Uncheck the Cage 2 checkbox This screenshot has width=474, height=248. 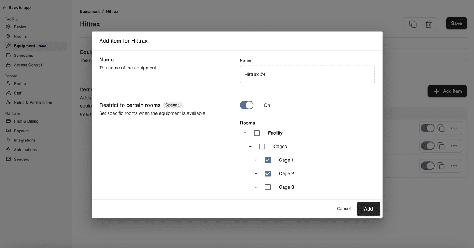click(x=268, y=173)
